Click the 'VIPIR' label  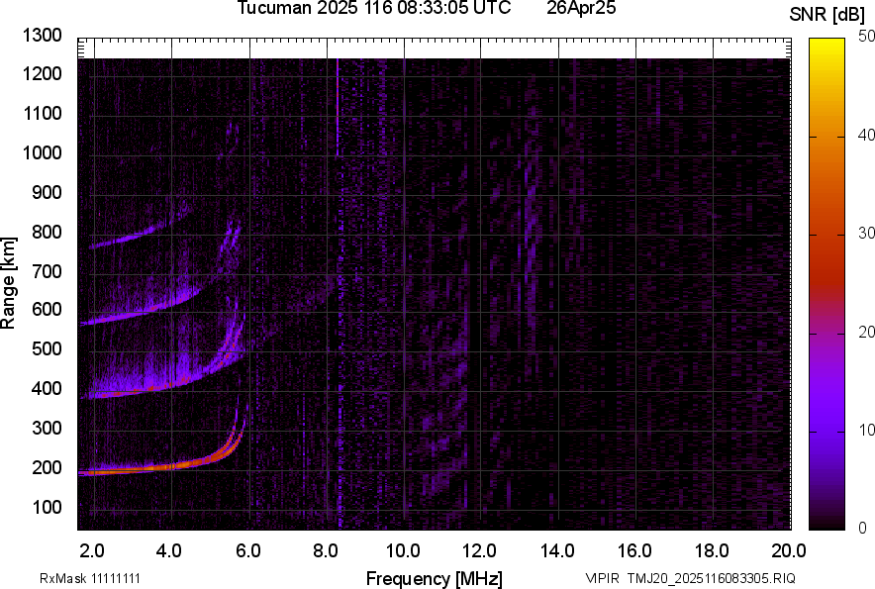[602, 578]
